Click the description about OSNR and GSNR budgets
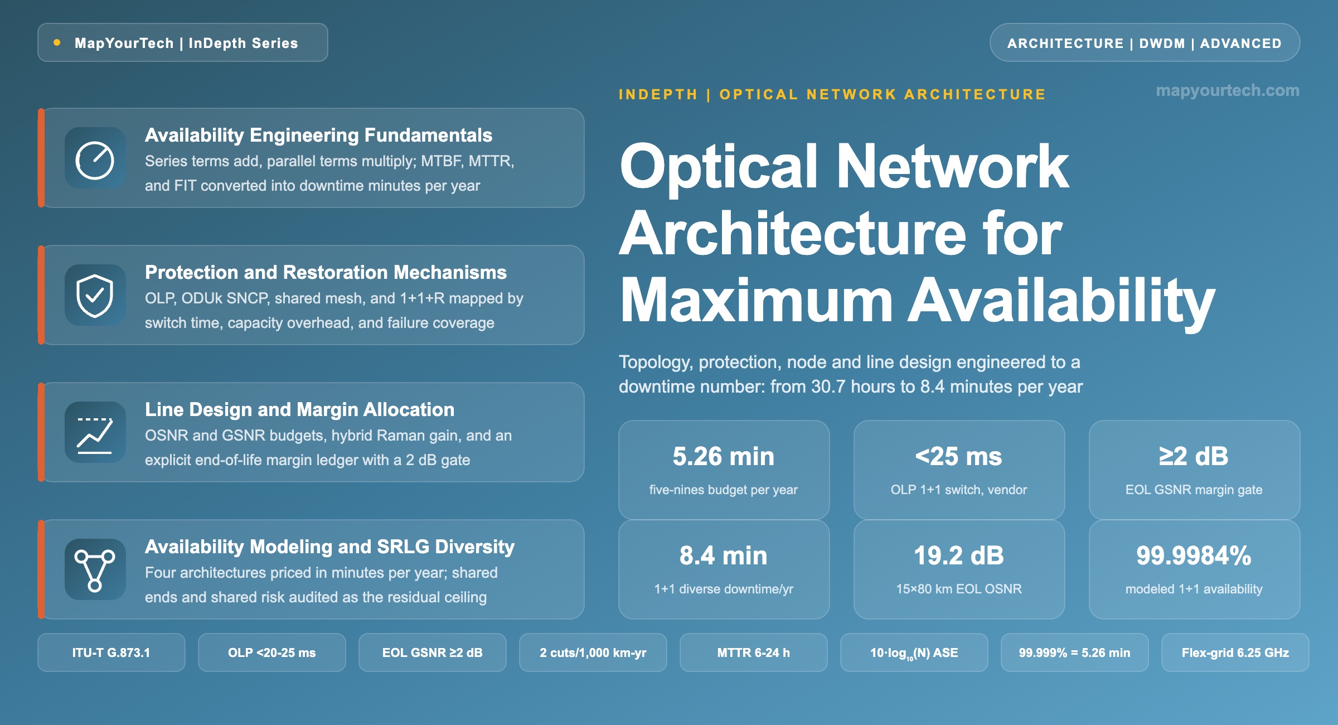Viewport: 1338px width, 725px height. coord(328,448)
